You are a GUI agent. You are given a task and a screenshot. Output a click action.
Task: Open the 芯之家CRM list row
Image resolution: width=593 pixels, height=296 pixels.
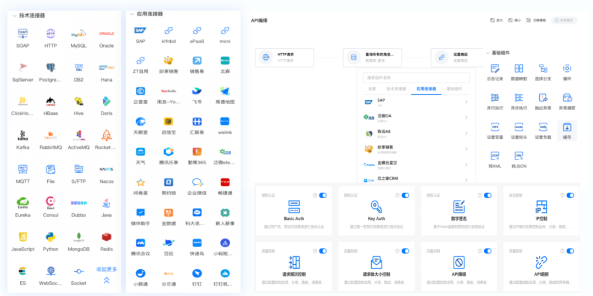click(416, 179)
